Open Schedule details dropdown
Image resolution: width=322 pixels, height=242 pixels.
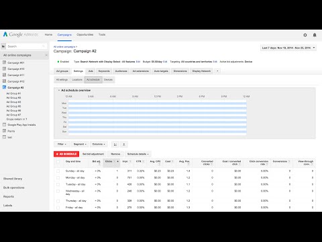[138, 154]
